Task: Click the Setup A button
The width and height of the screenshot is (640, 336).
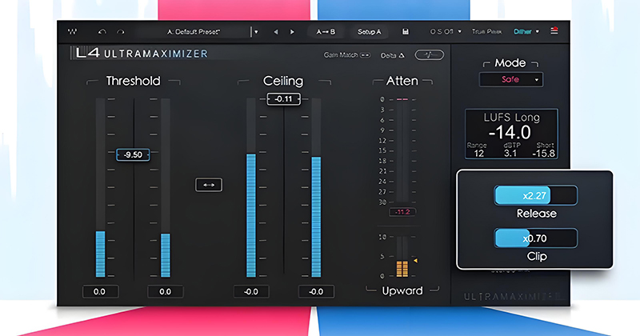Action: (x=369, y=32)
